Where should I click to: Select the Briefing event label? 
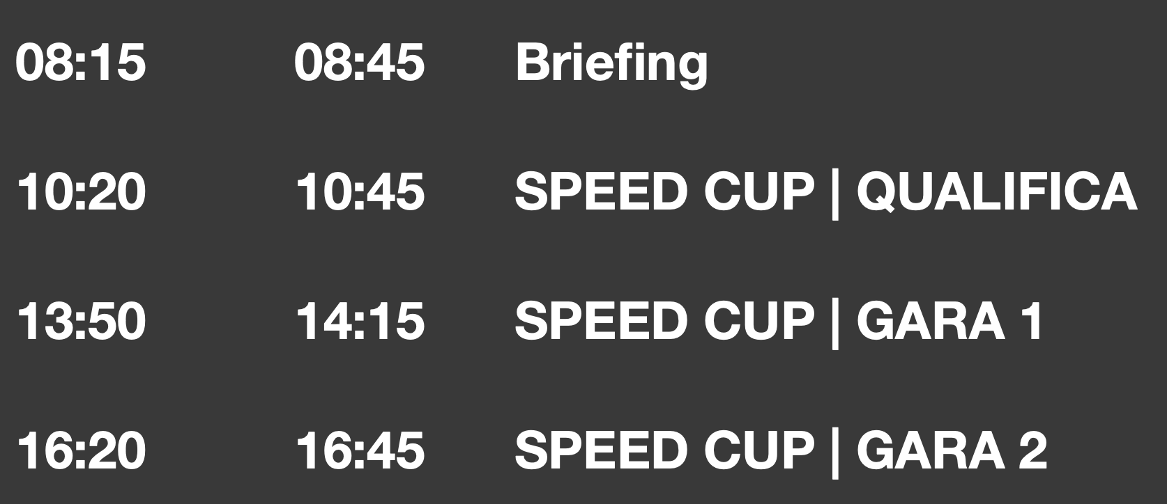611,63
